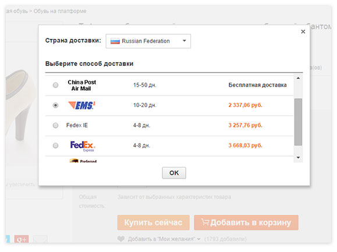
Task: Choose the Fedex IE radio option
Action: point(55,125)
